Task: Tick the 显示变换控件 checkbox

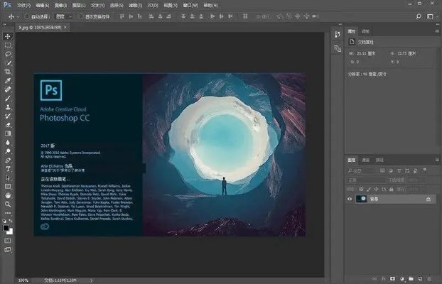Action: pyautogui.click(x=80, y=16)
